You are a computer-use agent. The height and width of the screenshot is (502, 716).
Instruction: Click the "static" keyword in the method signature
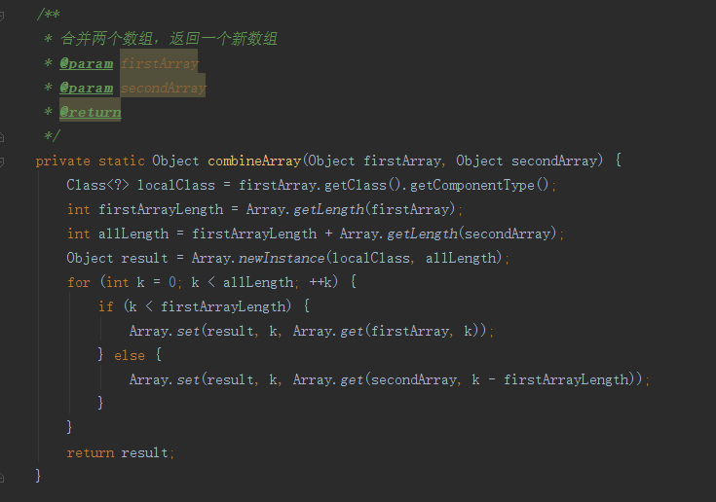121,161
